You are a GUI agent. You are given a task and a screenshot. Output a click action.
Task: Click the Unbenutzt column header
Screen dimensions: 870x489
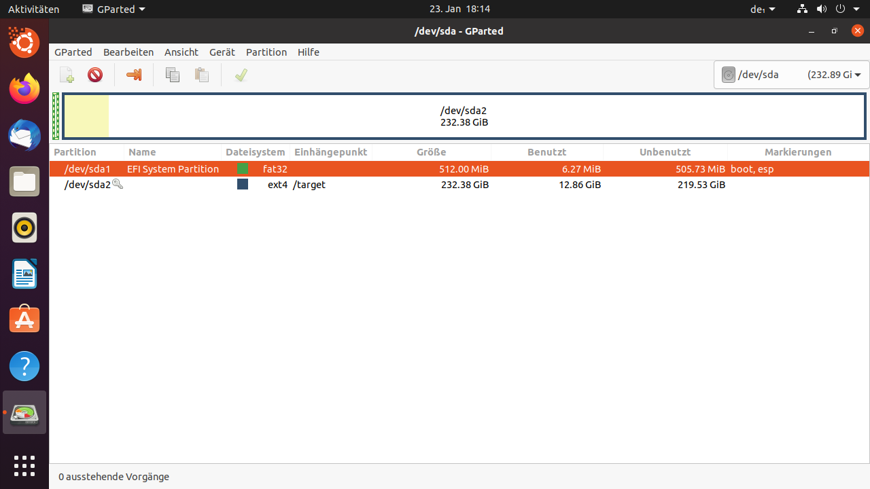[665, 152]
